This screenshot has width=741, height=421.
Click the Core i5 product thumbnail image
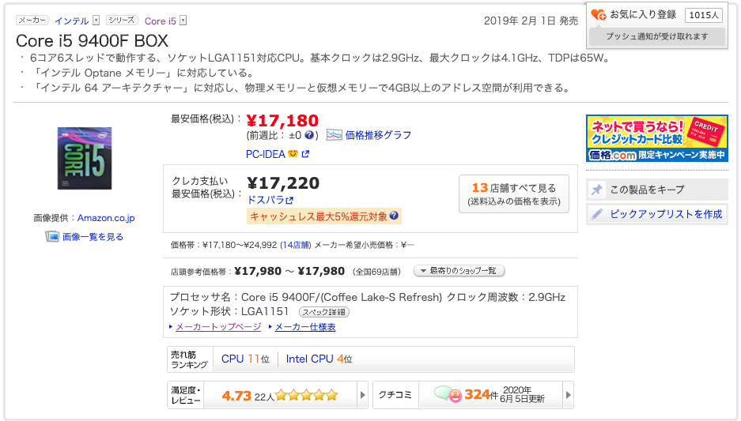(85, 157)
